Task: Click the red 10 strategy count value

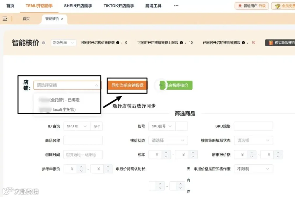Action: point(253,43)
